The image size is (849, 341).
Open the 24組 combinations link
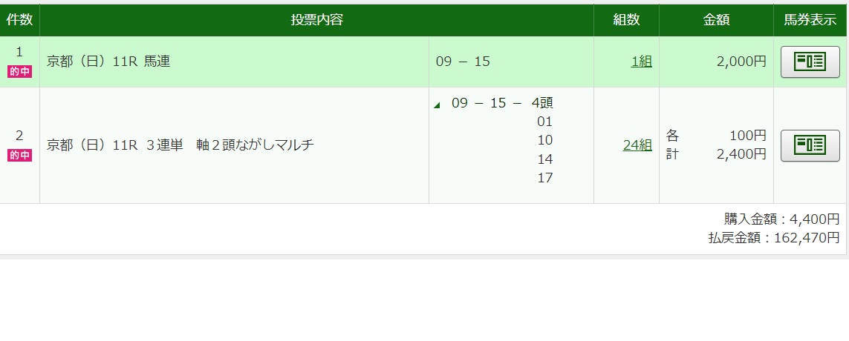[637, 145]
